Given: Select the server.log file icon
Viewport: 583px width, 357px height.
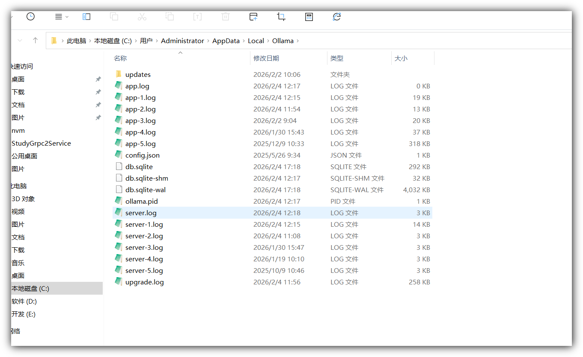Looking at the screenshot, I should point(119,213).
